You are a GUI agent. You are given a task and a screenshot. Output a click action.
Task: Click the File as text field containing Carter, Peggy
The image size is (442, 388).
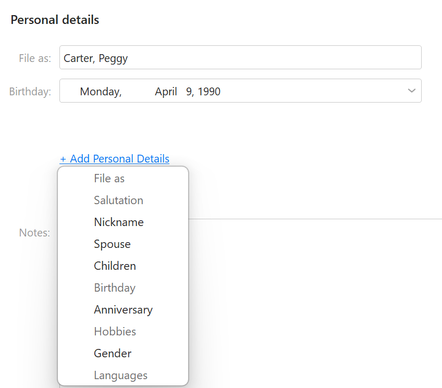pos(240,58)
